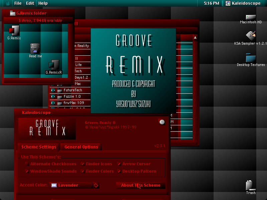Click the Groove Remix about splash image
Screen dimensions: 267x200
[133, 71]
